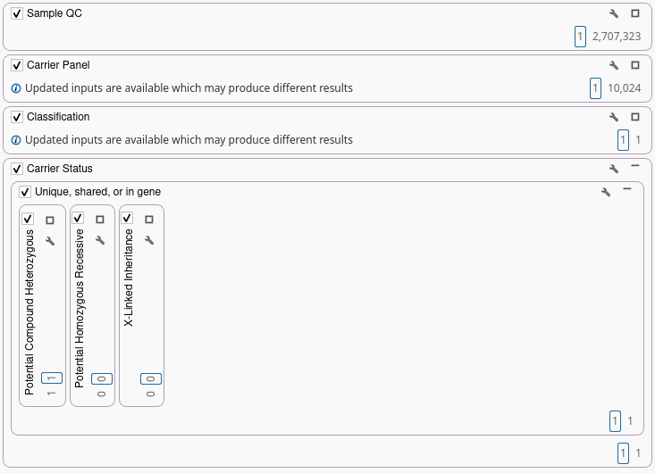
Task: Toggle the Carrier Panel checkbox
Action: pos(17,66)
